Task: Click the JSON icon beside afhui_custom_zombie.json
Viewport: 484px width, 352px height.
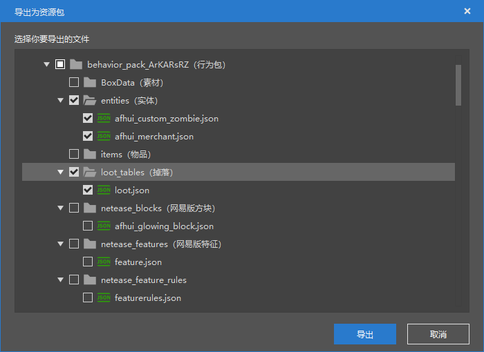Action: click(104, 118)
